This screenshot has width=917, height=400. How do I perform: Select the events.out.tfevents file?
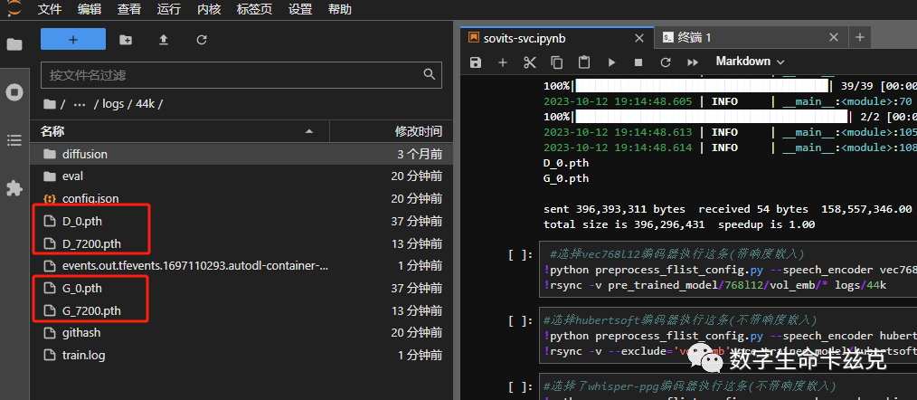click(x=241, y=266)
